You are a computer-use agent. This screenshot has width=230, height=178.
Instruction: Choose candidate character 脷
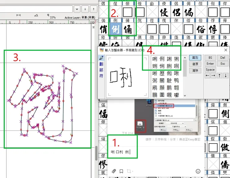click(x=169, y=66)
